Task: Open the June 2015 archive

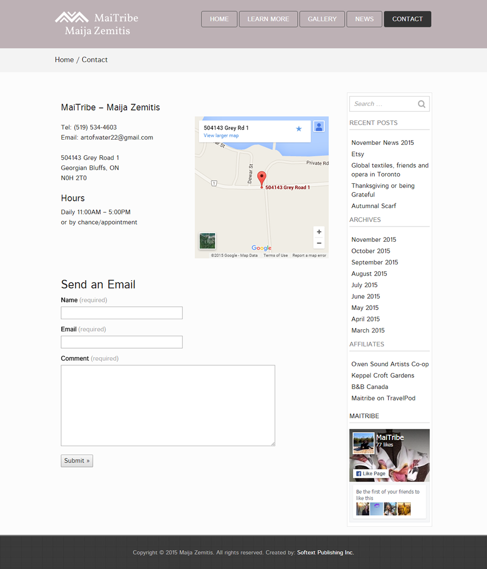Action: point(365,296)
